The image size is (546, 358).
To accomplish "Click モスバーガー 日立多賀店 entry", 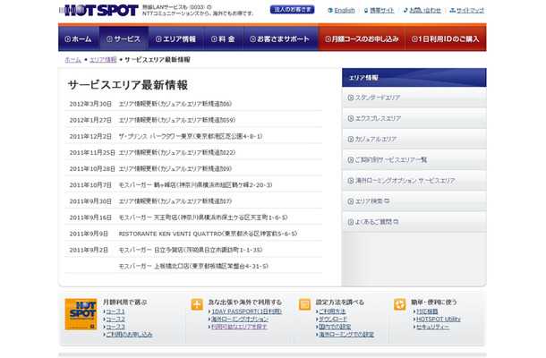I will 191,250.
